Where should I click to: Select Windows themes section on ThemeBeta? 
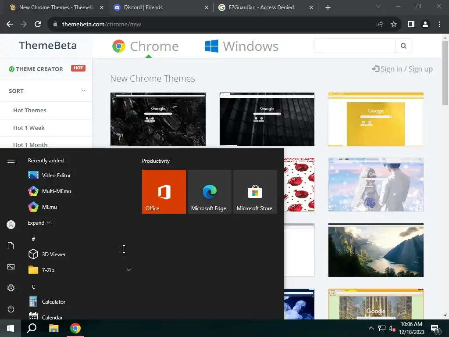[242, 46]
